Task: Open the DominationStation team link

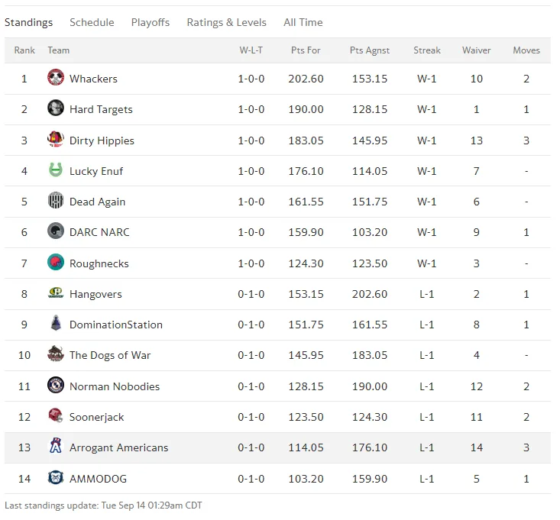Action: click(116, 325)
